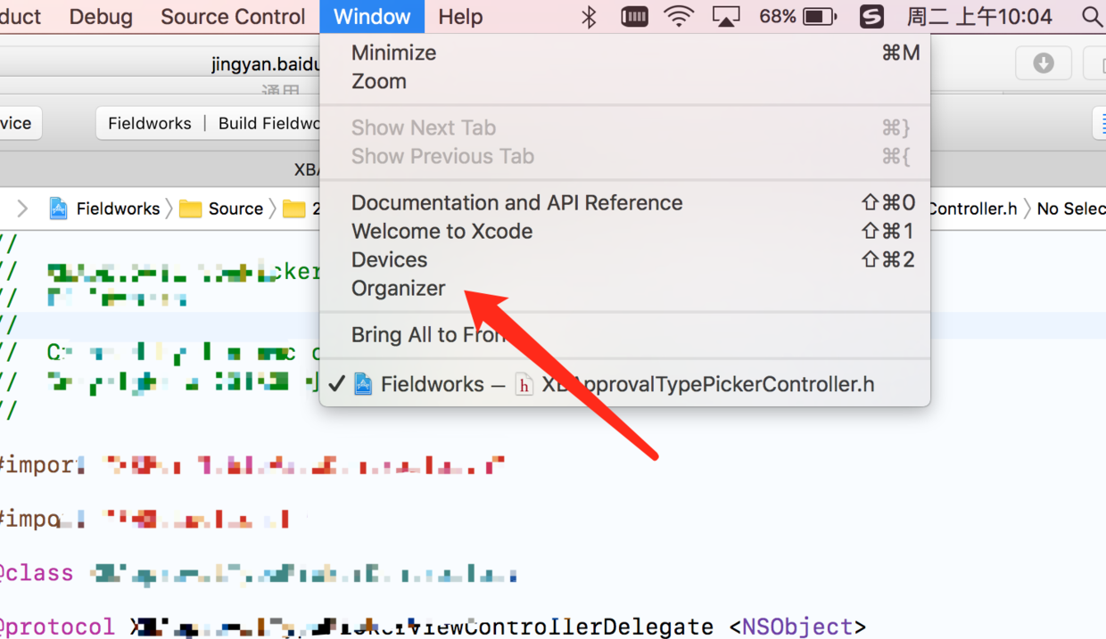The width and height of the screenshot is (1106, 639).
Task: Select Welcome to Xcode item
Action: (624, 231)
